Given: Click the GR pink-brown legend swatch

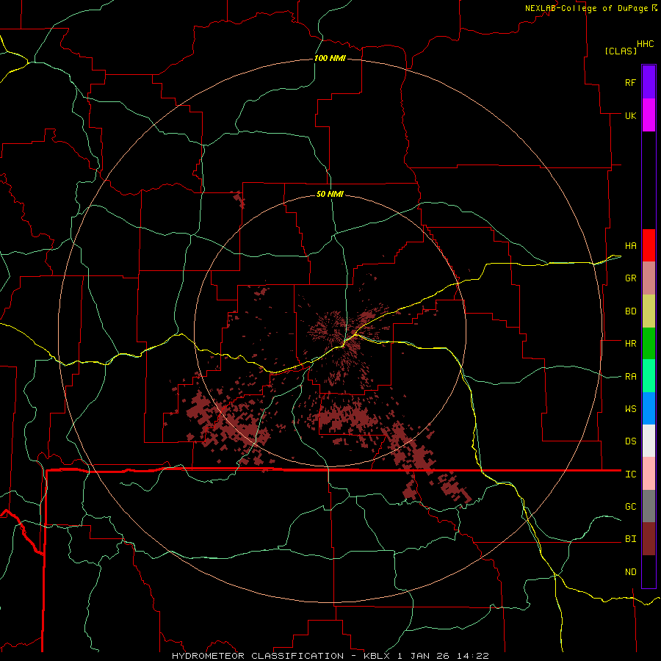Looking at the screenshot, I should click(649, 278).
